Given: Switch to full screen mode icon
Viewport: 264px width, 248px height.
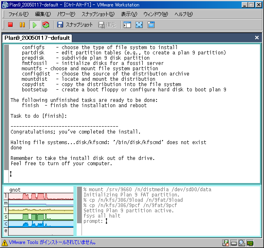Looking at the screenshot, I should click(x=139, y=25).
